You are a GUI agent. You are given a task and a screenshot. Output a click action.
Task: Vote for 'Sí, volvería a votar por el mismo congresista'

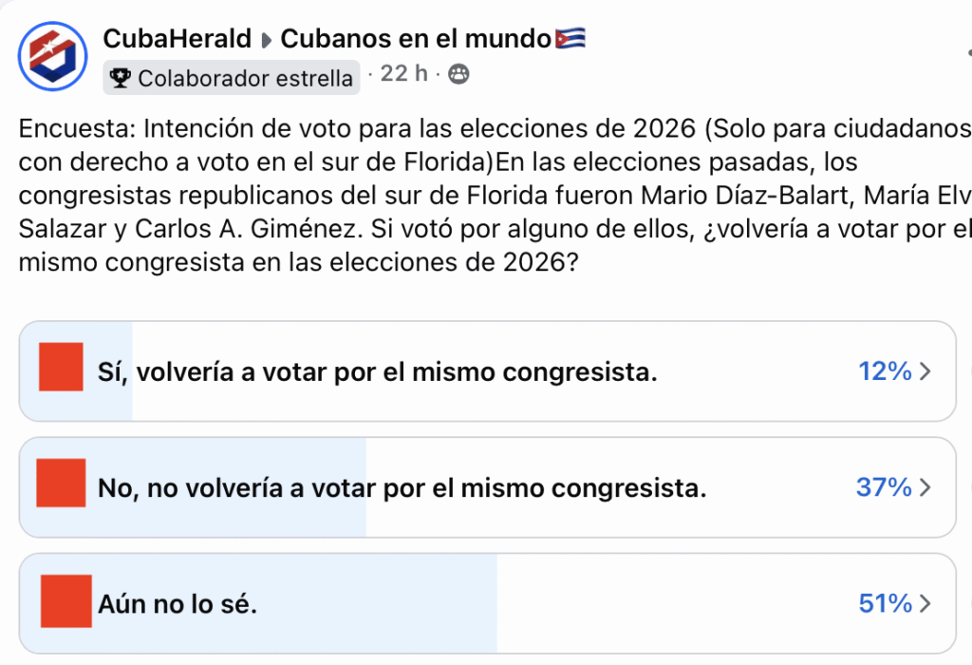pyautogui.click(x=380, y=370)
